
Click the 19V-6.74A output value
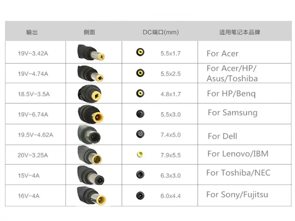pos(33,114)
